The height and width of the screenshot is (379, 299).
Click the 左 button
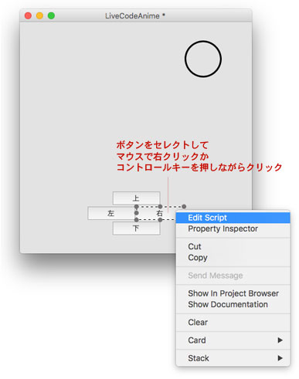tap(110, 213)
